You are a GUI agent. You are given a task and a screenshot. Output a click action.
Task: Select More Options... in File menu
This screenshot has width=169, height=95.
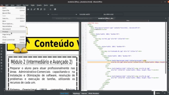13,24
